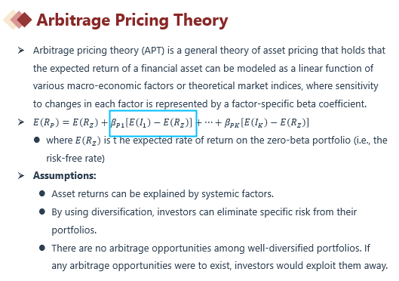Click the words 'macro-economic factors'
This screenshot has width=399, height=281.
[x=121, y=86]
